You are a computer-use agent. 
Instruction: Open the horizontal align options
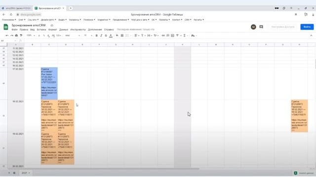pos(137,35)
